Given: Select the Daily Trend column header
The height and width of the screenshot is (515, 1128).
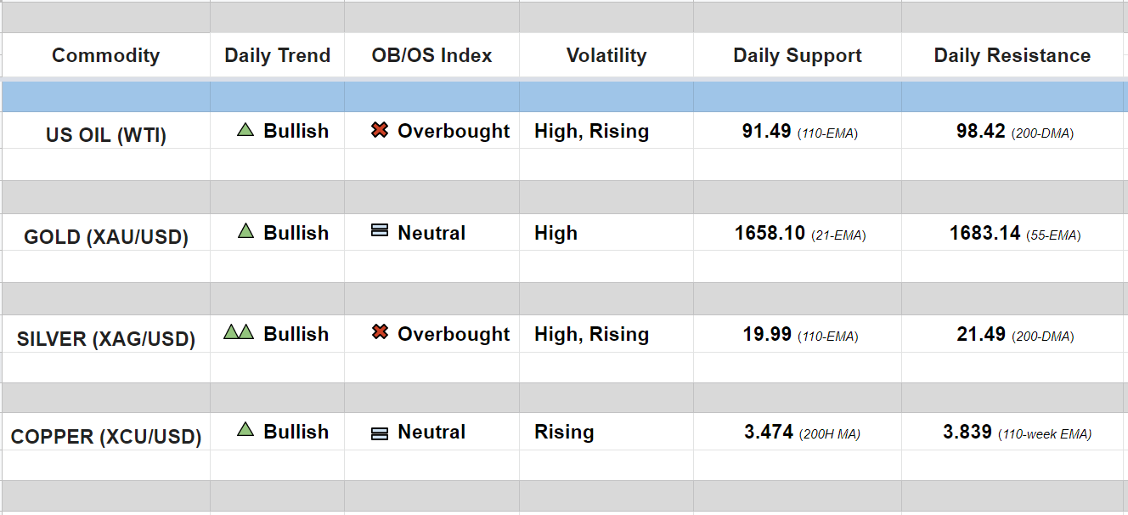Looking at the screenshot, I should tap(277, 56).
